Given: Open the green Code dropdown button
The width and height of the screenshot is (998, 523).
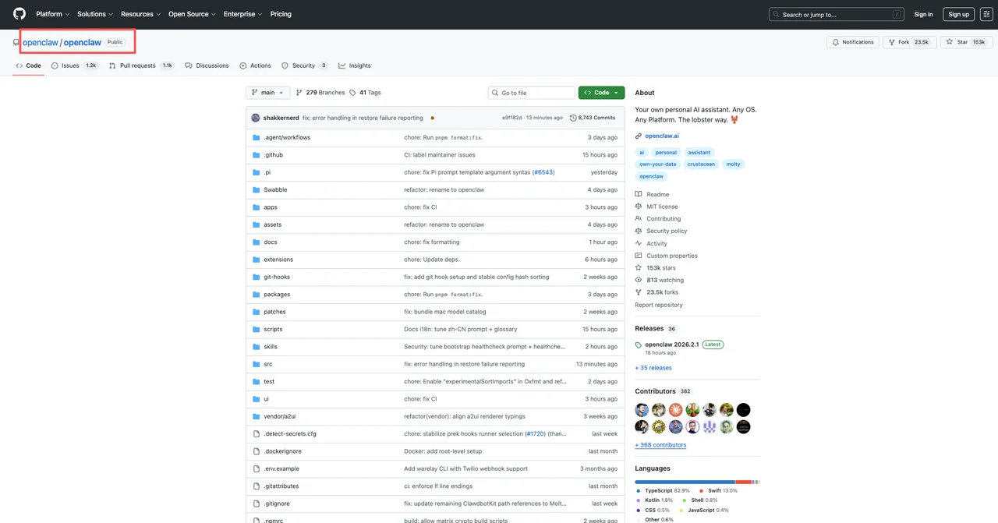Looking at the screenshot, I should [601, 93].
